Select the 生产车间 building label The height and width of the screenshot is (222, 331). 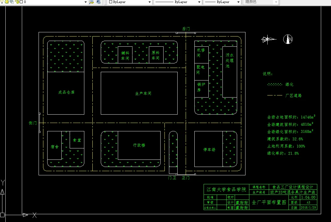coord(143,93)
